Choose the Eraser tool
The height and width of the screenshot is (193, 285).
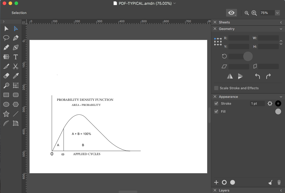pos(6,76)
